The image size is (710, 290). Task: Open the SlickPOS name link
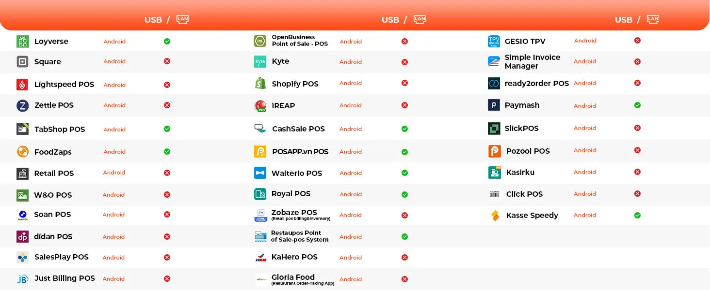pos(521,129)
